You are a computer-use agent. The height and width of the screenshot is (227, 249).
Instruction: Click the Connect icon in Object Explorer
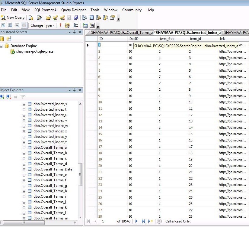[3, 96]
